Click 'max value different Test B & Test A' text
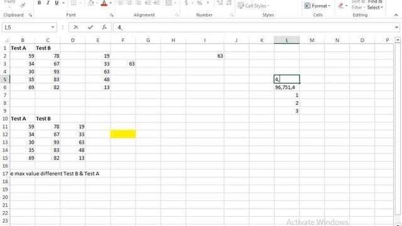The image size is (402, 226). coord(57,174)
